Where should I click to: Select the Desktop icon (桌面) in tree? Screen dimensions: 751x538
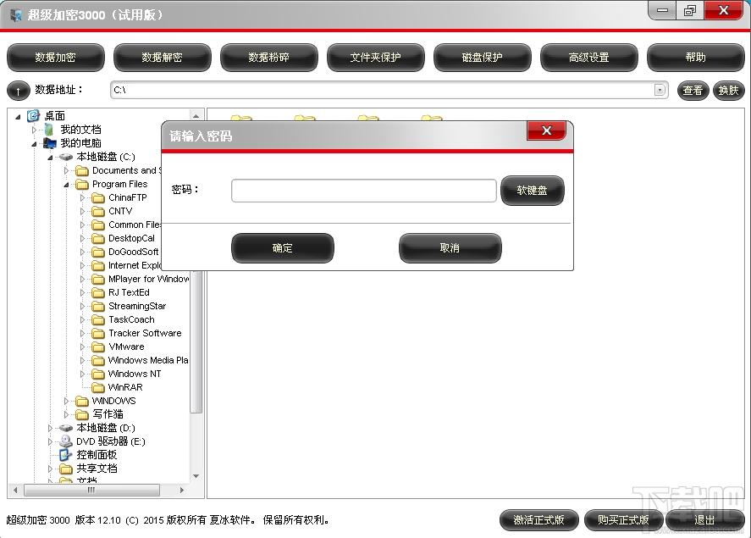click(34, 116)
